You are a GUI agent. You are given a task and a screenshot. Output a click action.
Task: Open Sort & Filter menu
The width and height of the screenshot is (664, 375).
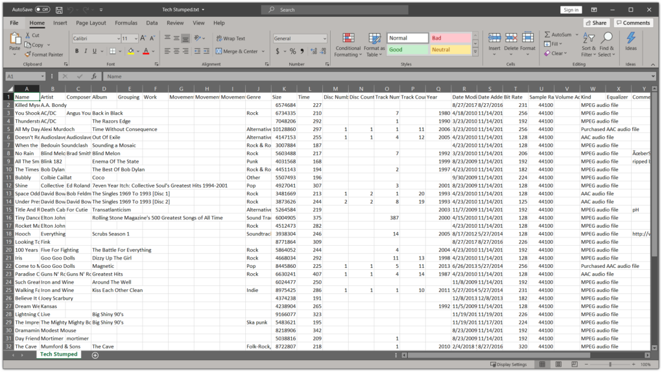589,45
